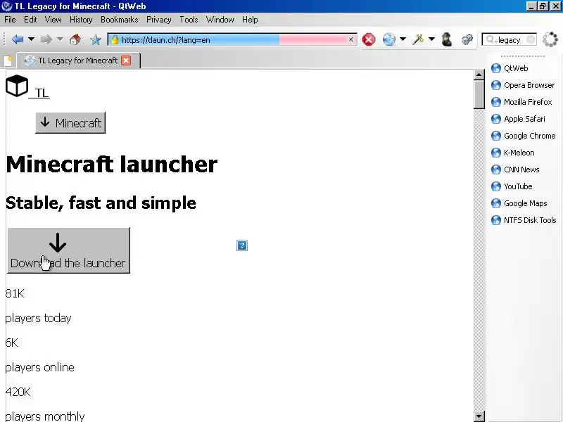Open the File menu
The width and height of the screenshot is (563, 422).
click(10, 20)
